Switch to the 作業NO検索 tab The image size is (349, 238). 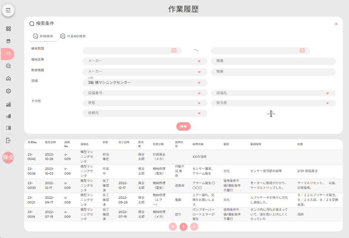pyautogui.click(x=73, y=36)
